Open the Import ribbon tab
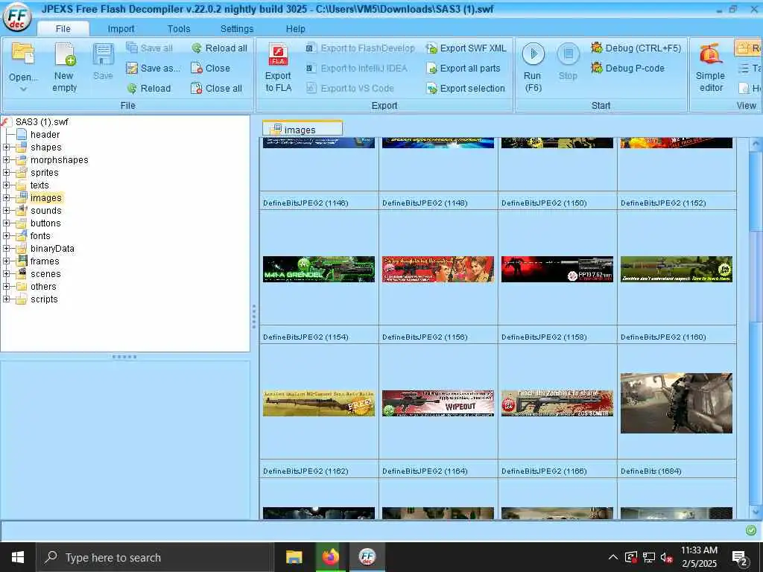The width and height of the screenshot is (763, 572). [x=121, y=29]
